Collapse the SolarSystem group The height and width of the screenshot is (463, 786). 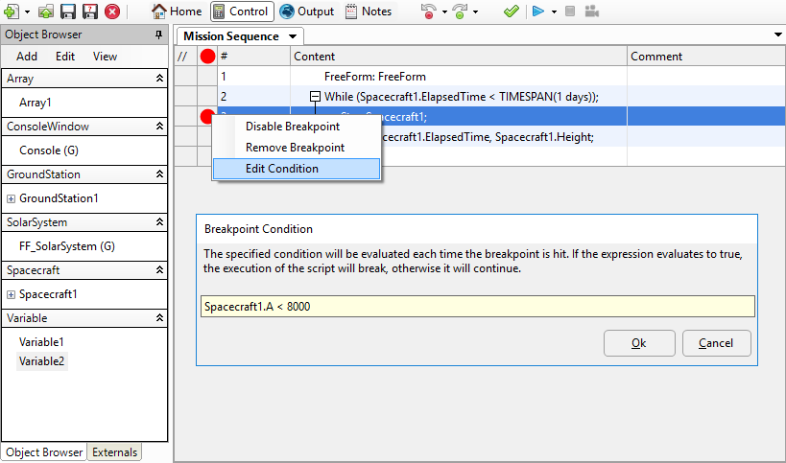(159, 221)
